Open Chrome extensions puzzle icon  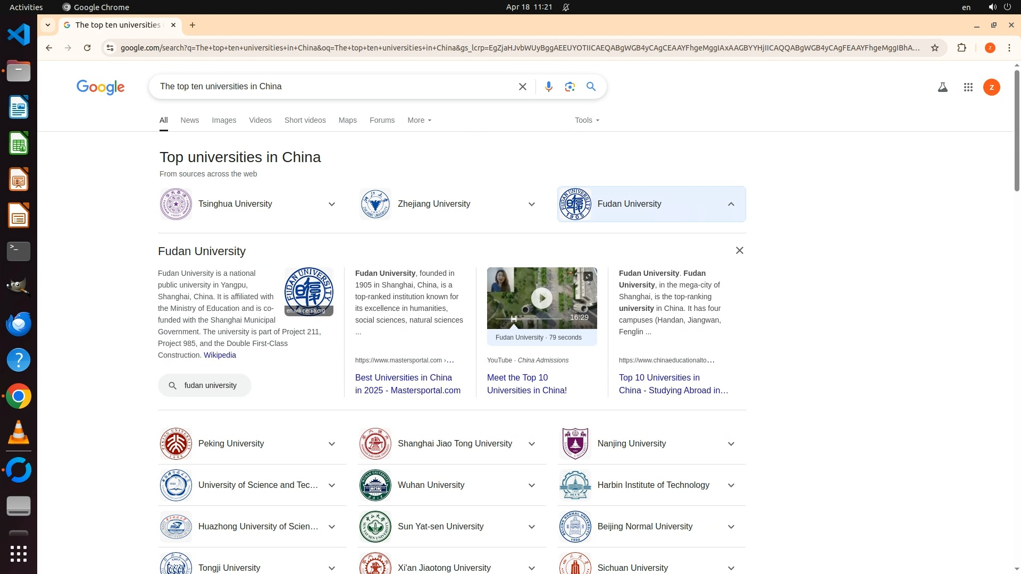pos(961,48)
